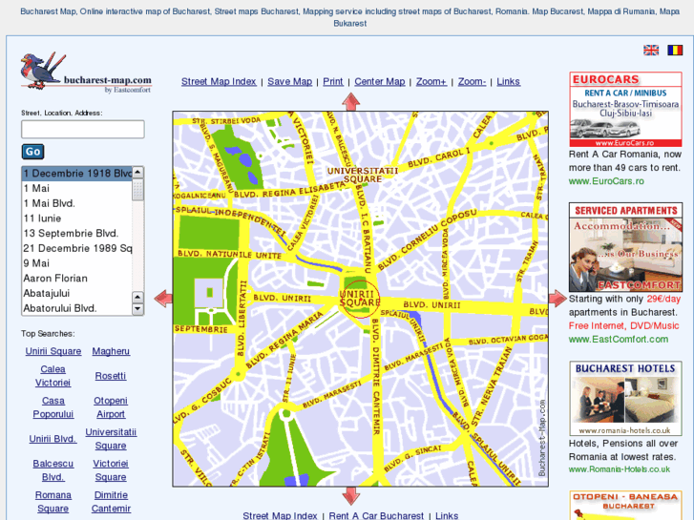Pan the map south with the bottom arrow
This screenshot has height=520, width=694.
351,496
